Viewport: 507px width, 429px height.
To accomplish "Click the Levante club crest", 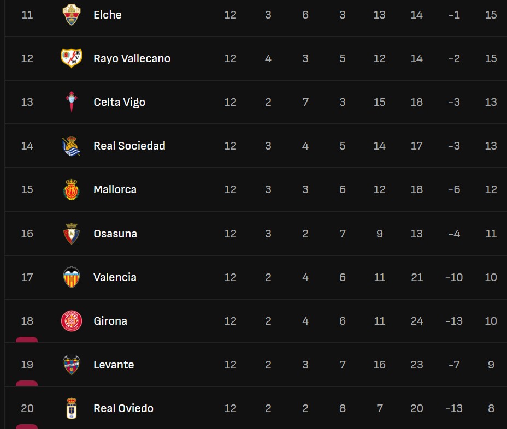I will coord(72,365).
